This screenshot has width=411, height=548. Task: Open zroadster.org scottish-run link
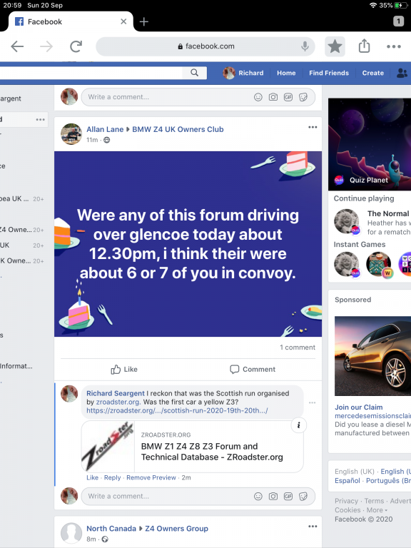point(177,410)
